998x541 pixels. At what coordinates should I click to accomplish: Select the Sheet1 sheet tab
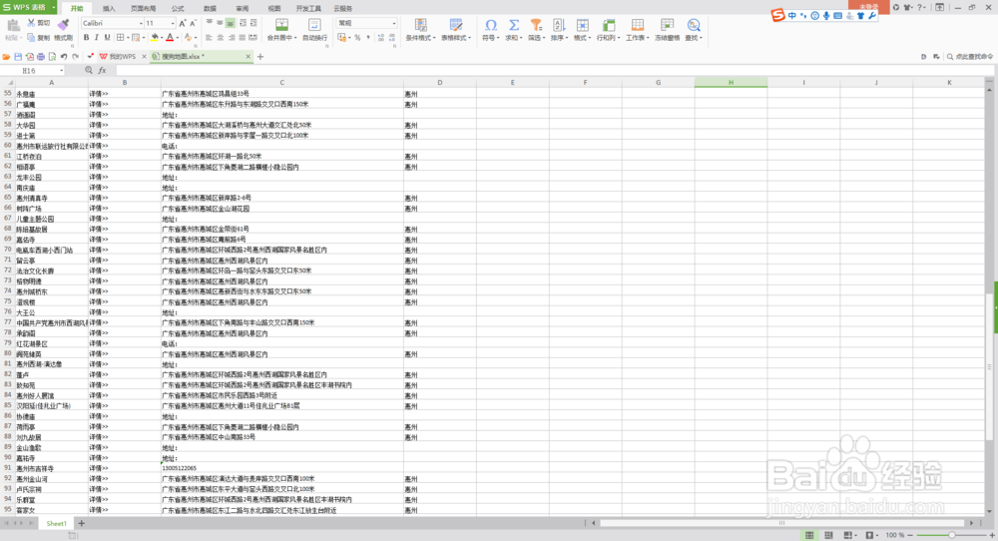56,523
